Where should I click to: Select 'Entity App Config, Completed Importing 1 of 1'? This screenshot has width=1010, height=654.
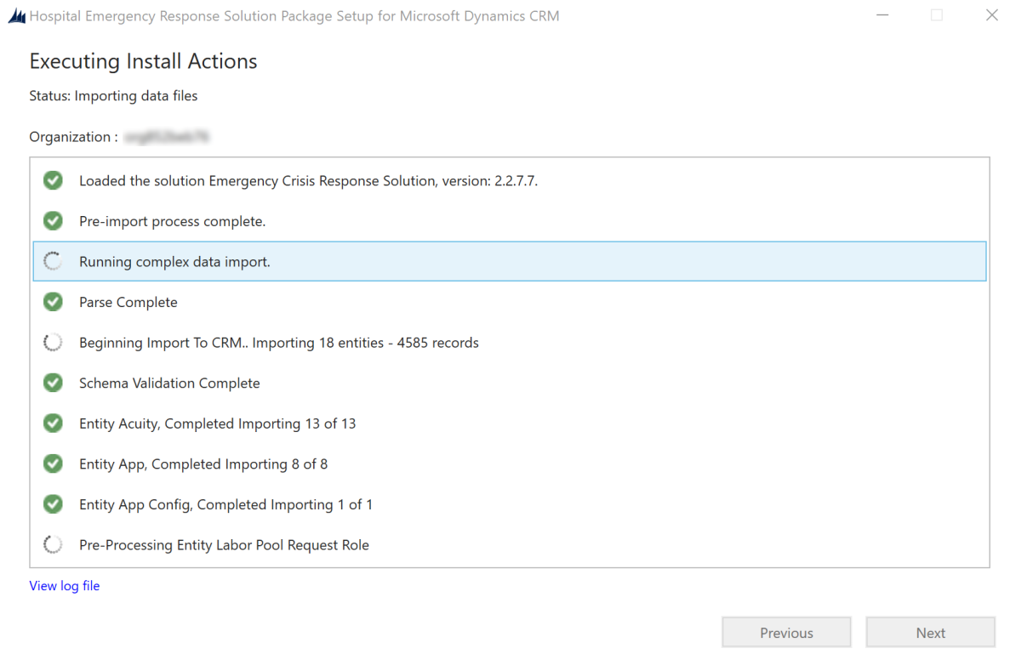tap(226, 504)
